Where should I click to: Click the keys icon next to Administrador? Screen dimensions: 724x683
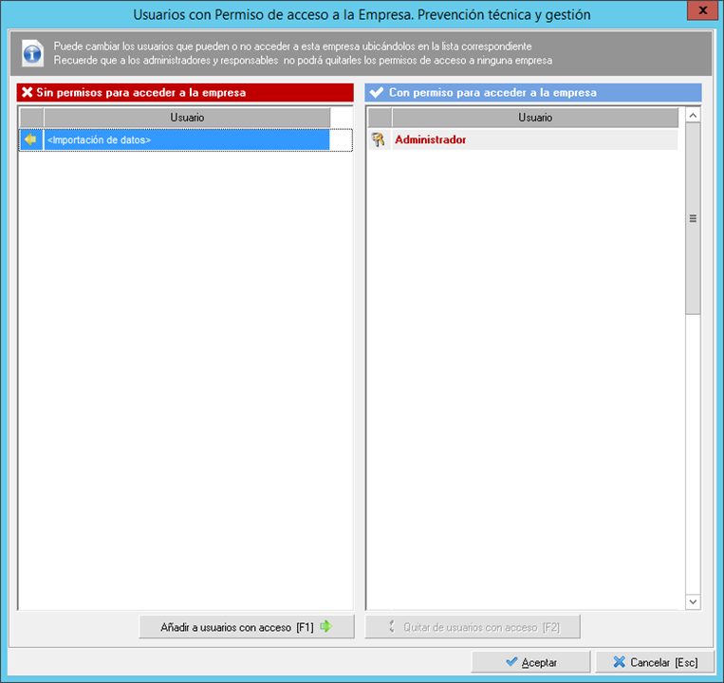point(379,139)
